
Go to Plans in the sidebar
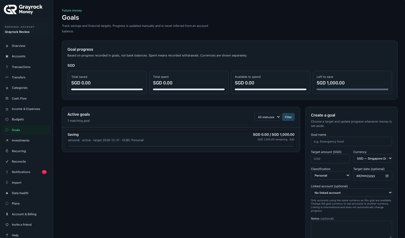26,203
